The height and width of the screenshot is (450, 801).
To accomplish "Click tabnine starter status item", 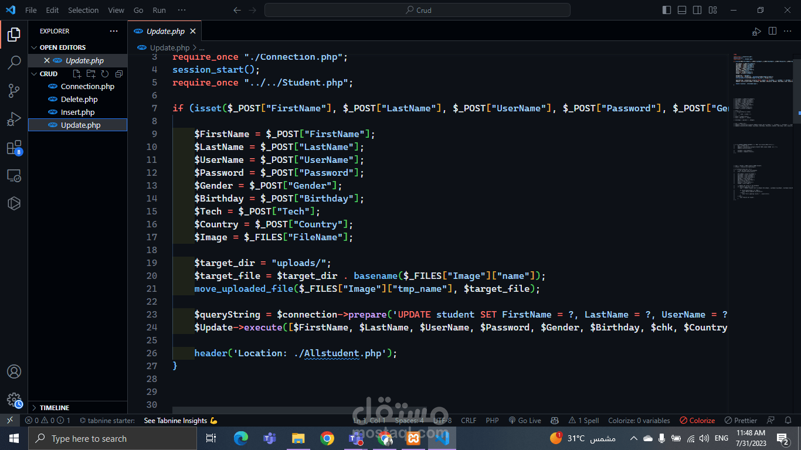I will 107,420.
